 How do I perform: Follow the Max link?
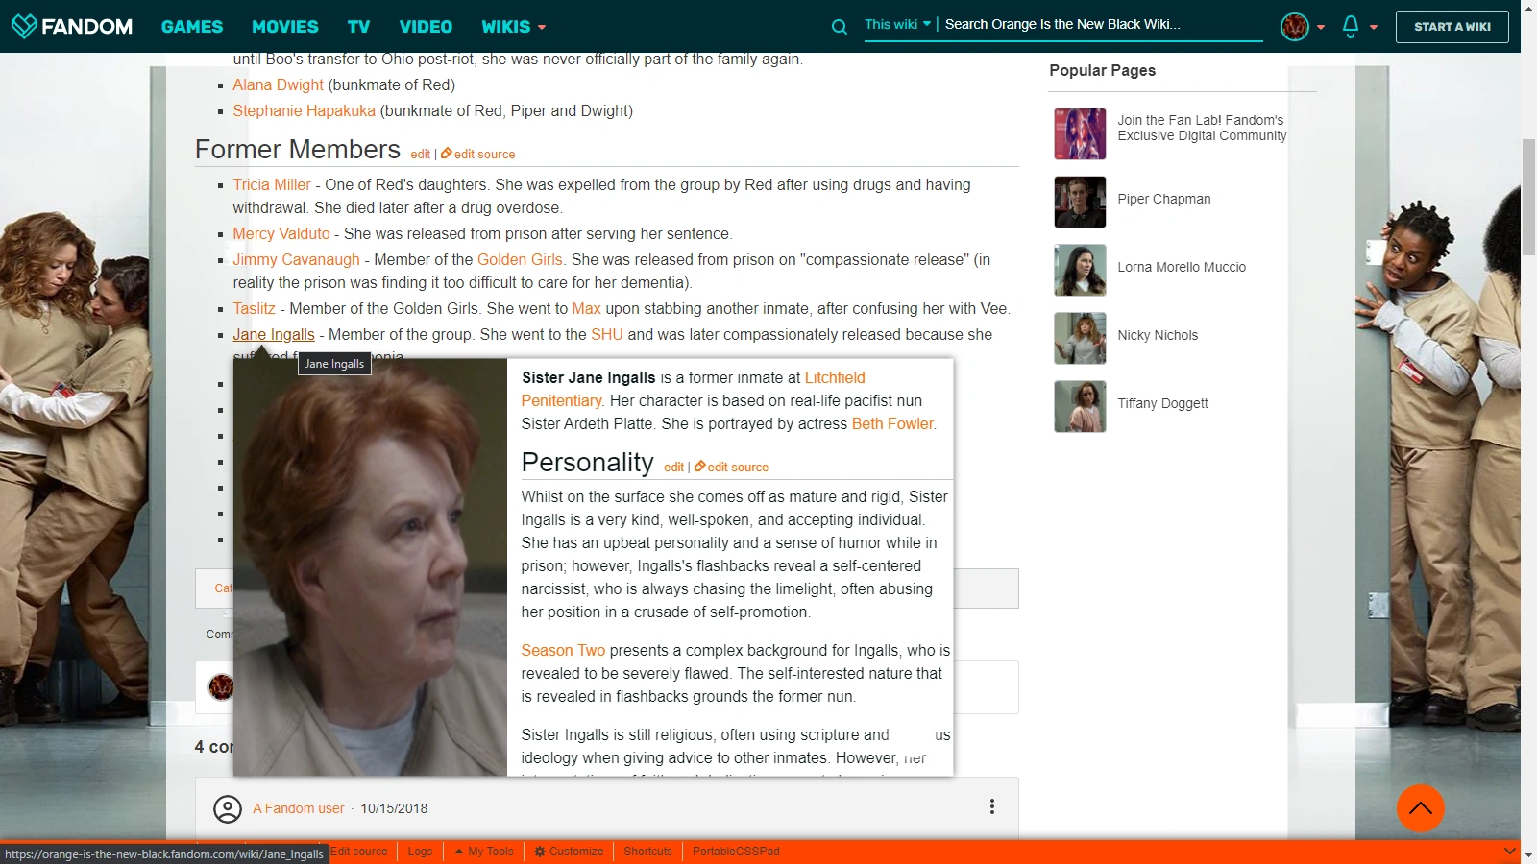(x=586, y=309)
